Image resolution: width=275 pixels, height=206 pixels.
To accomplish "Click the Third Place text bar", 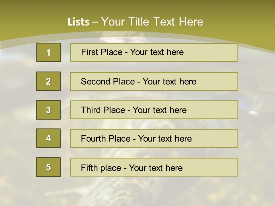I will (154, 110).
